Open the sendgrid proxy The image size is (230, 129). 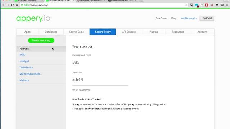point(24,61)
